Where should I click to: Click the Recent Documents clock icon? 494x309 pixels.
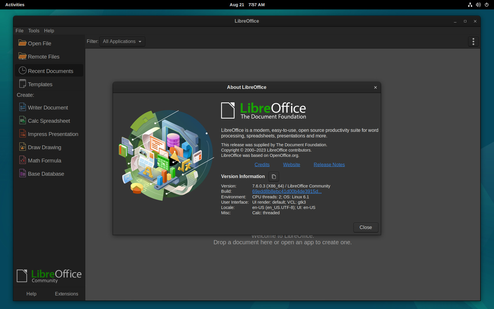pyautogui.click(x=22, y=71)
